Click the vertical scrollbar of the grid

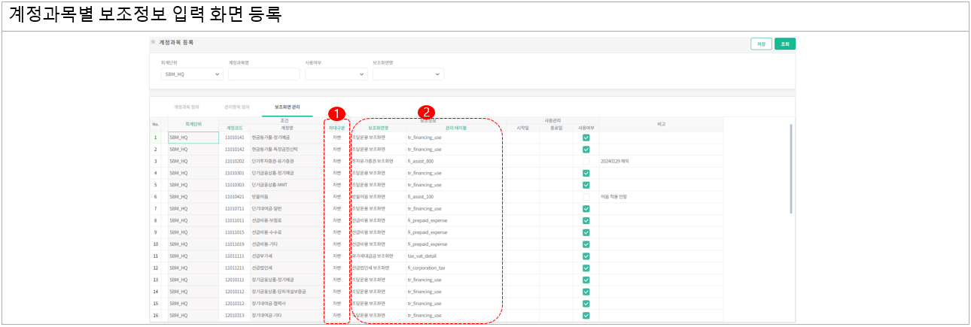(x=790, y=169)
